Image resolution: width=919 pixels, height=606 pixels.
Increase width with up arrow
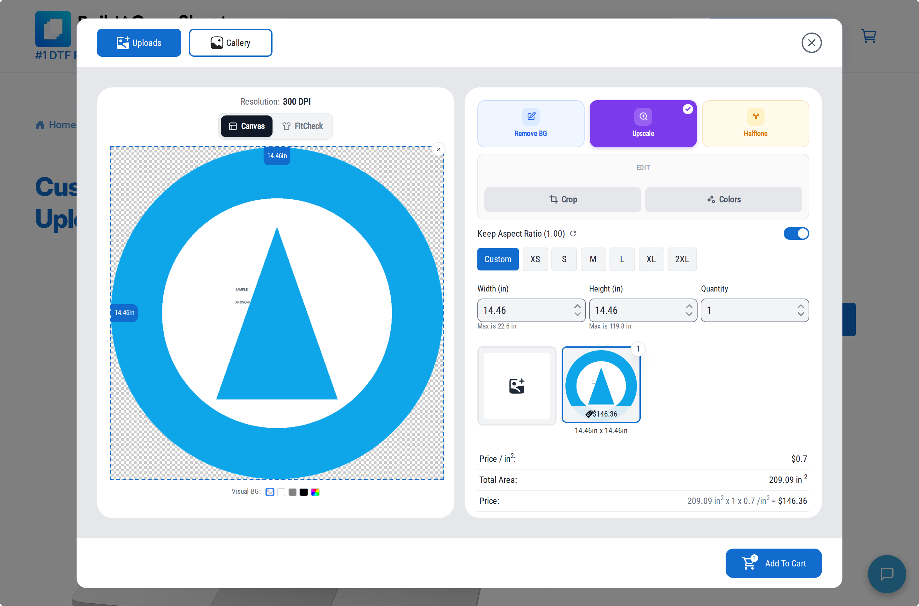pyautogui.click(x=577, y=306)
